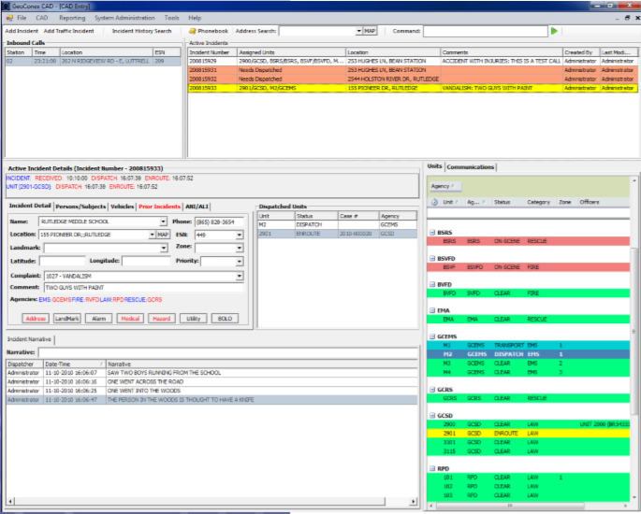Click the BOLO button
Screen dimensions: 641x514
(225, 319)
